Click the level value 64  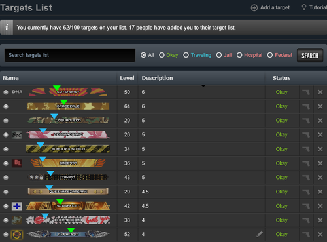pyautogui.click(x=127, y=106)
